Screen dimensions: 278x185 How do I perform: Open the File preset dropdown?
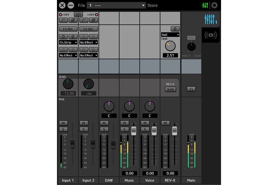click(x=116, y=5)
